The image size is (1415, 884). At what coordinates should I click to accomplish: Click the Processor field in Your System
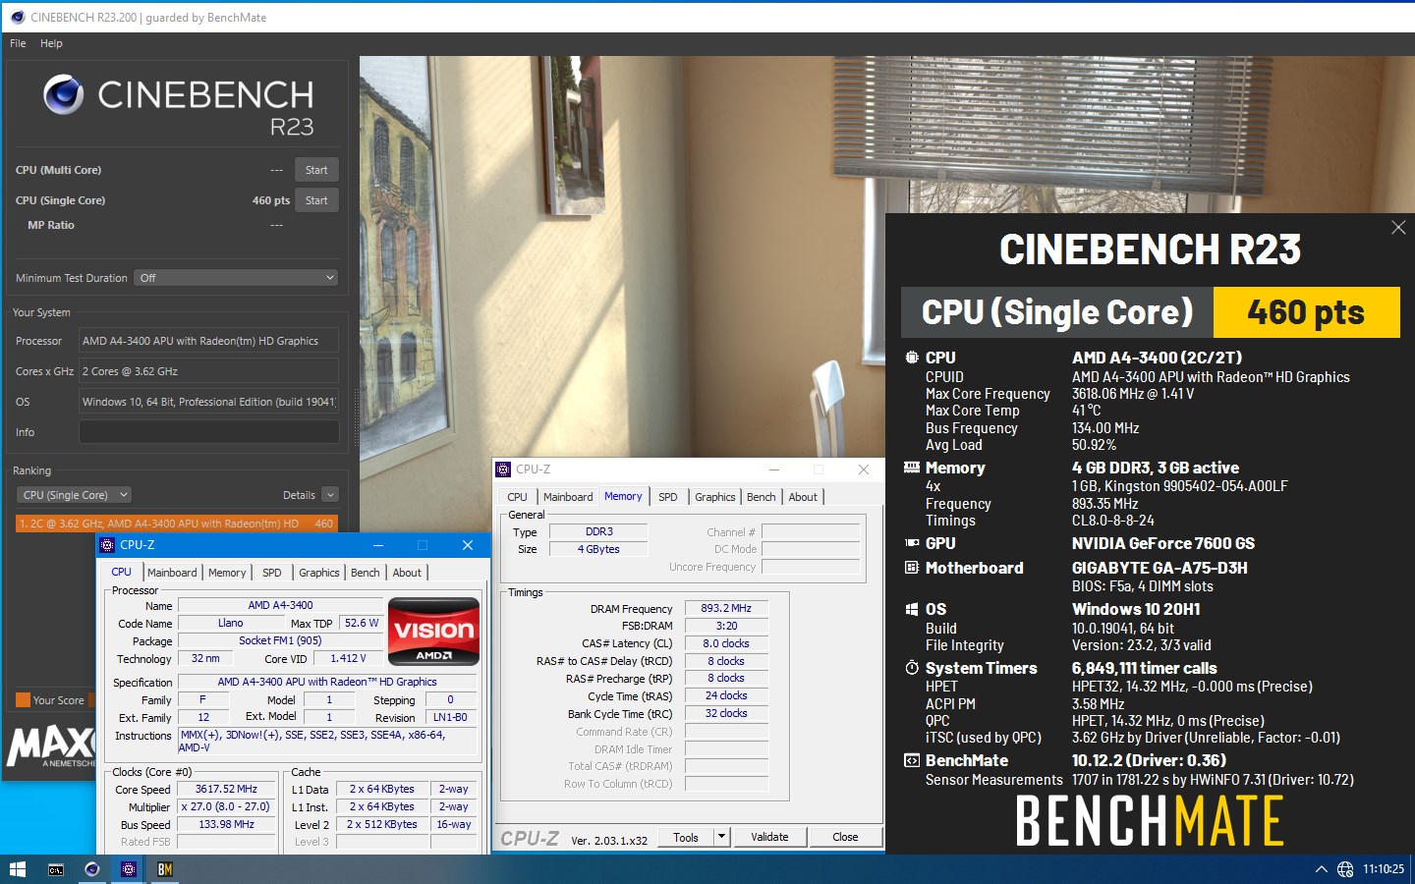click(208, 341)
